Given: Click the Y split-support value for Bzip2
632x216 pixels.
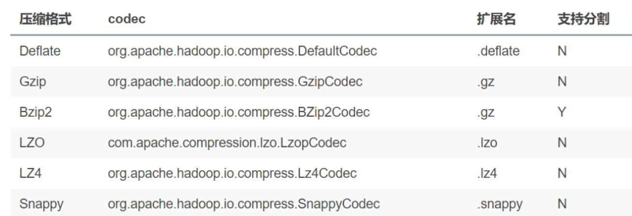Looking at the screenshot, I should tap(561, 112).
